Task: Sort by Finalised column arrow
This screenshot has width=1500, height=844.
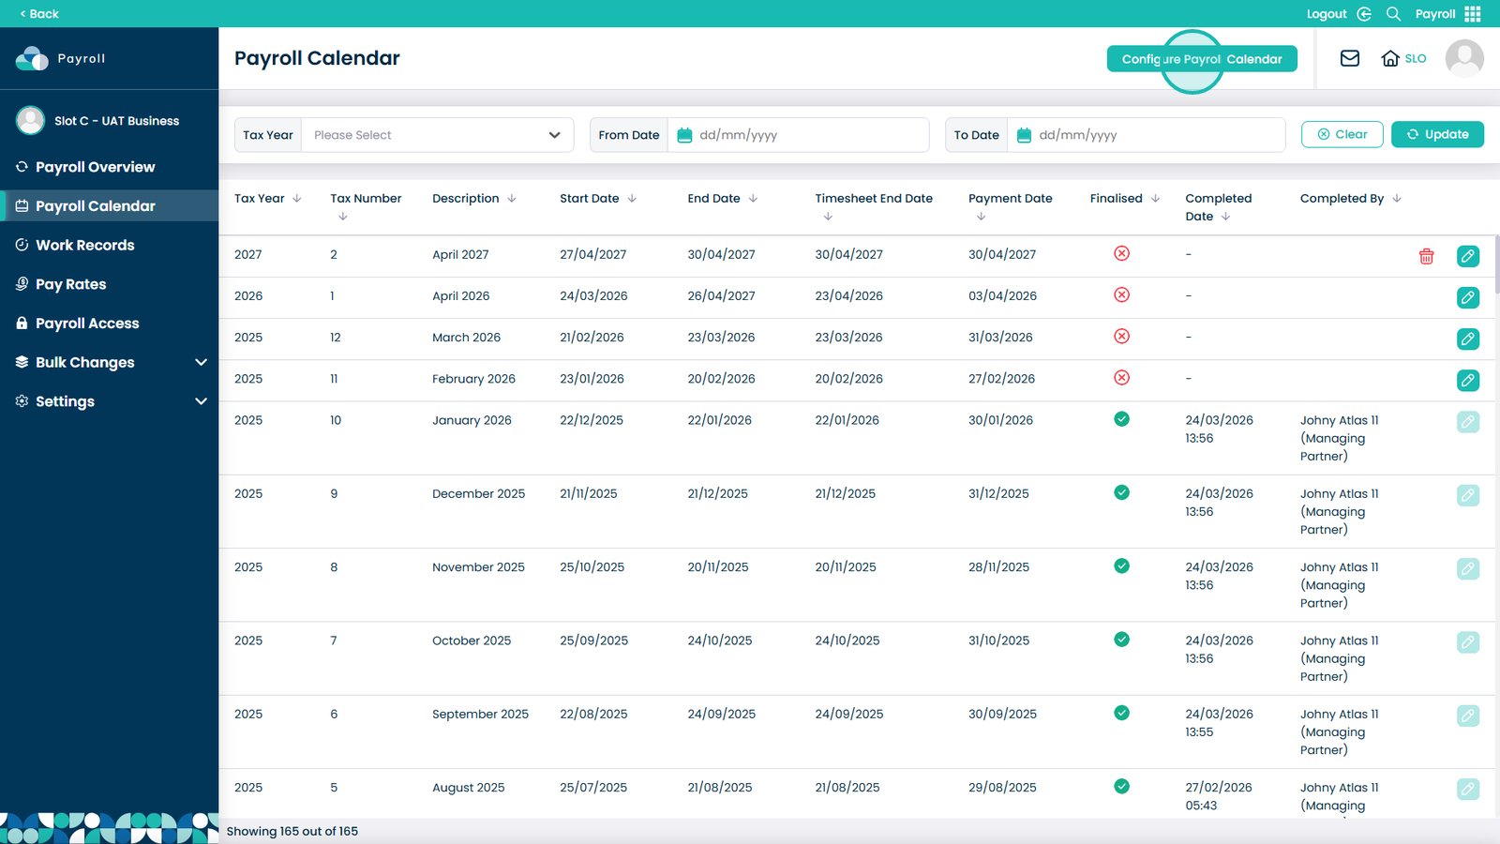Action: tap(1155, 198)
